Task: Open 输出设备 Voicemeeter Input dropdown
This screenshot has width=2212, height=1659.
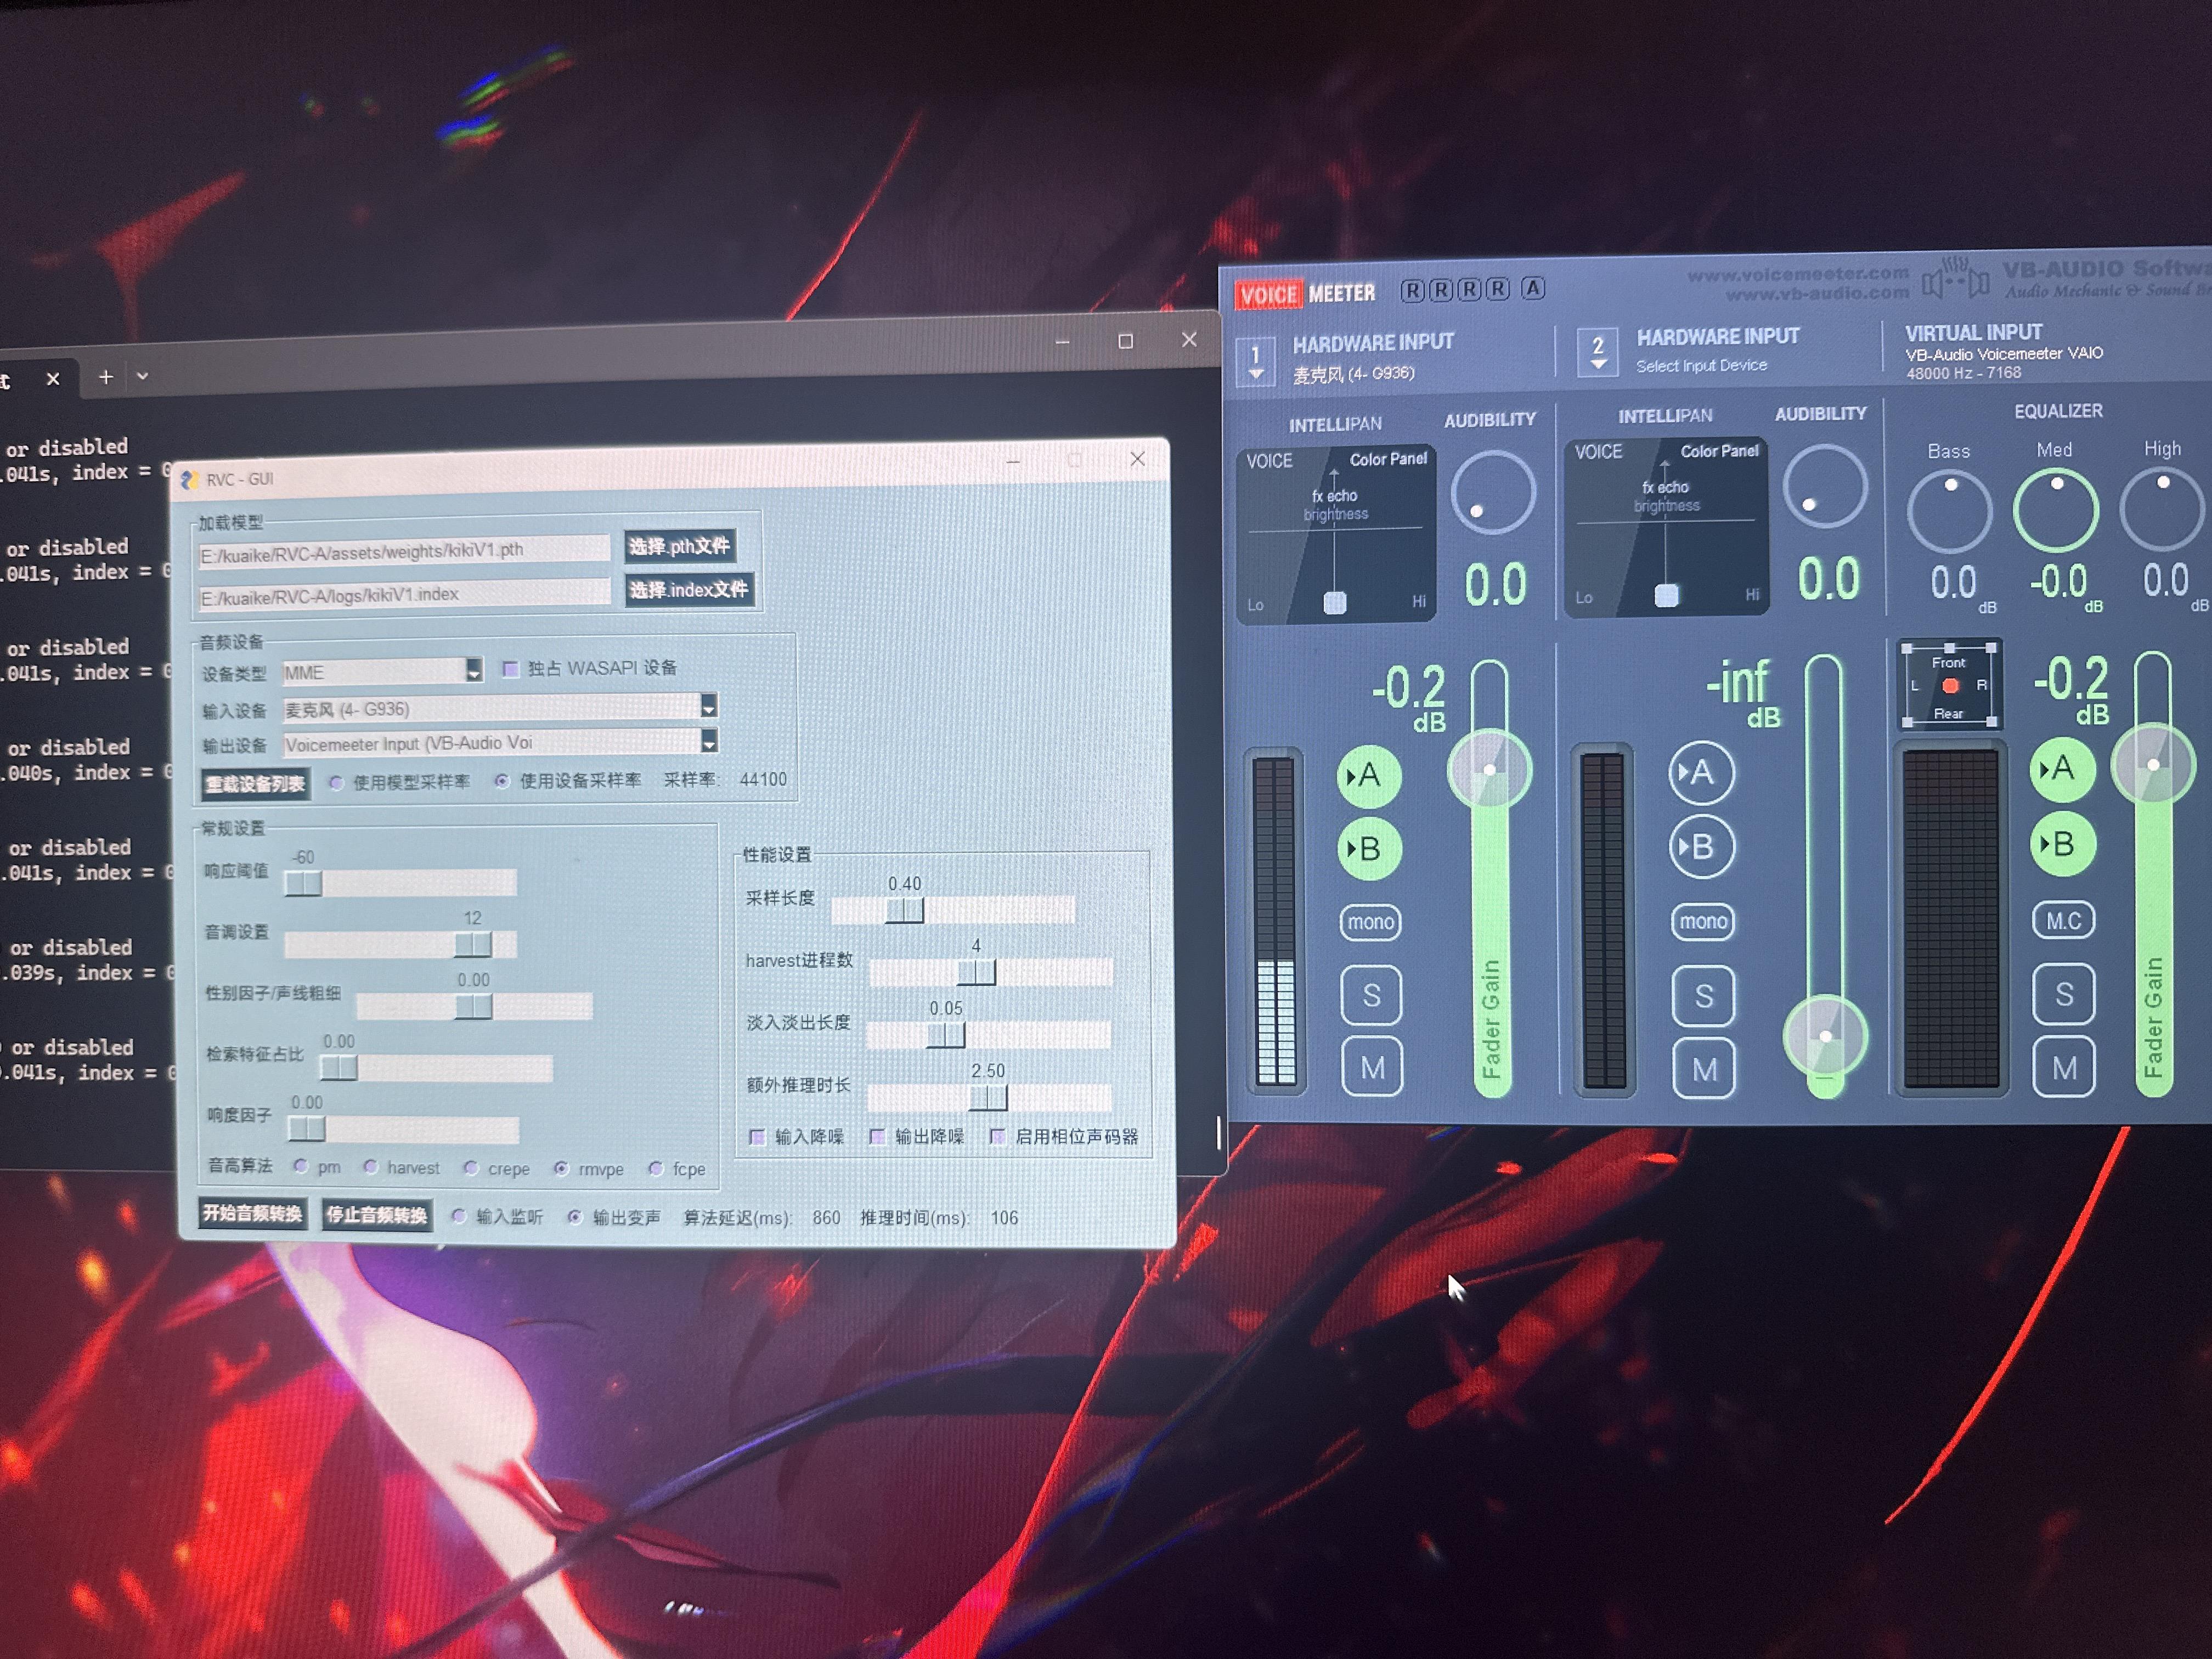Action: (x=708, y=741)
